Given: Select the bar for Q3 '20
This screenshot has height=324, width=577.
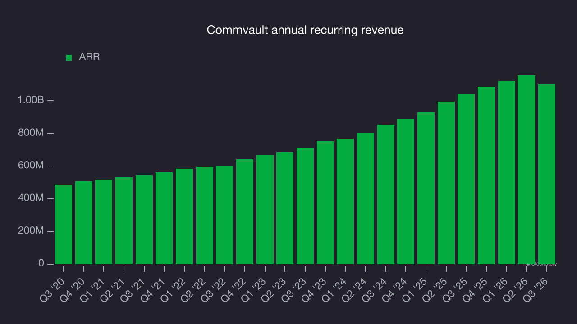Looking at the screenshot, I should pyautogui.click(x=64, y=225).
